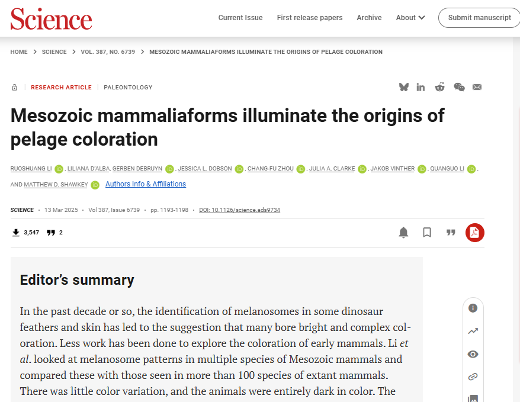Open the cite quotation icon
The width and height of the screenshot is (520, 402).
tap(451, 233)
